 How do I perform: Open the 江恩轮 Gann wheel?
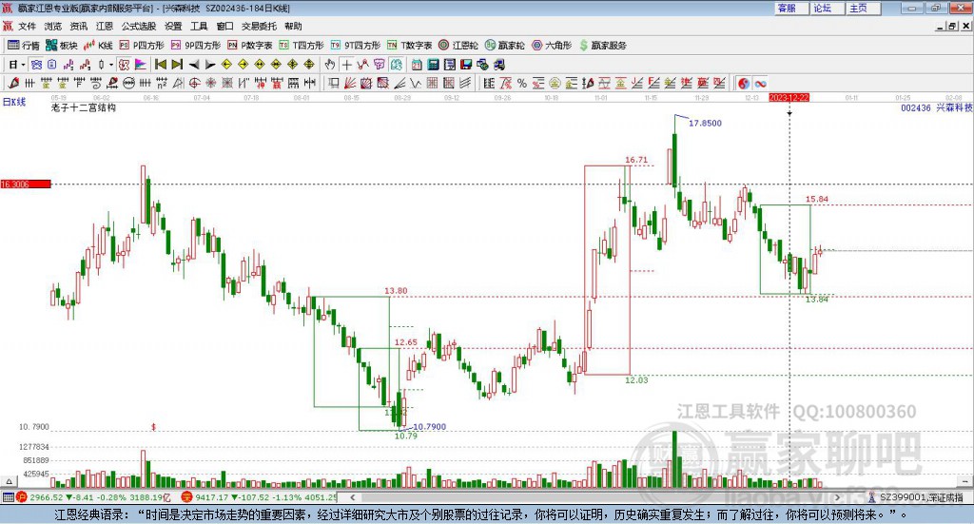coord(458,46)
